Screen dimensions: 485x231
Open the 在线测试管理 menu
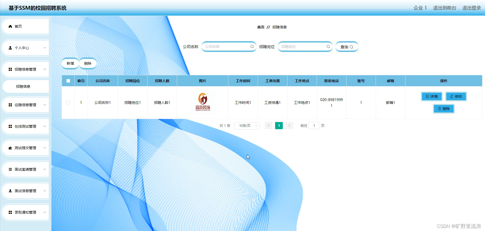point(25,126)
